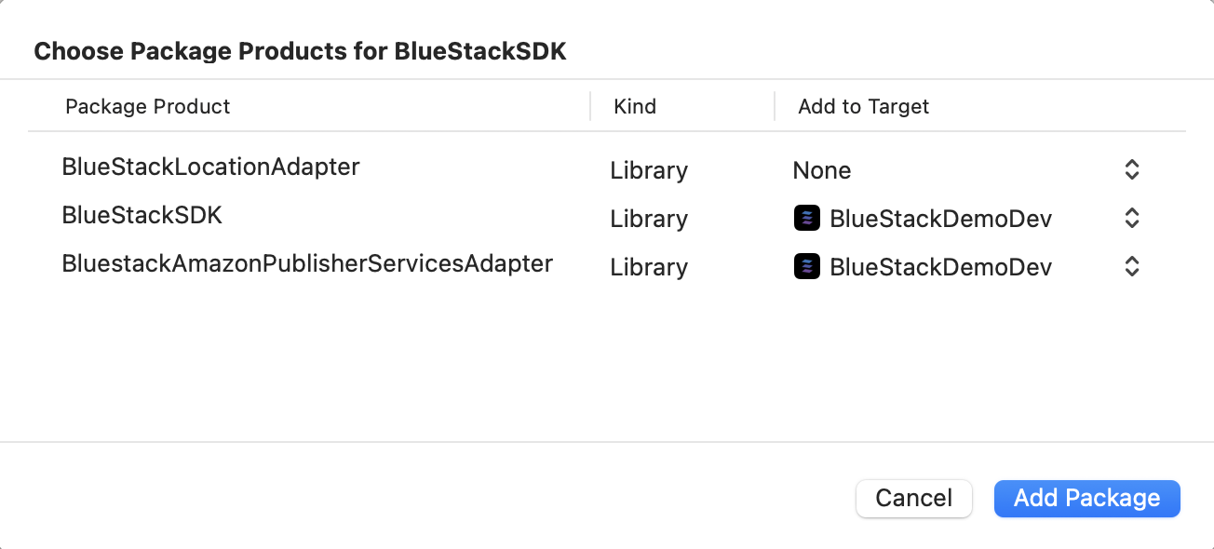This screenshot has height=549, width=1214.
Task: Click the target icon next to BluestackAmazonPublisherServicesAdapter
Action: (806, 266)
